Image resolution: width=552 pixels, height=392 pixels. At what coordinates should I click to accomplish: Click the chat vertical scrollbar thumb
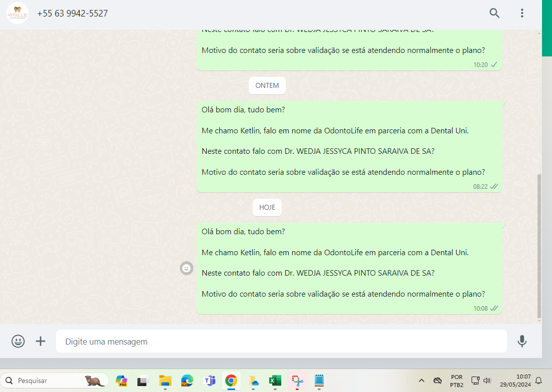(x=539, y=246)
